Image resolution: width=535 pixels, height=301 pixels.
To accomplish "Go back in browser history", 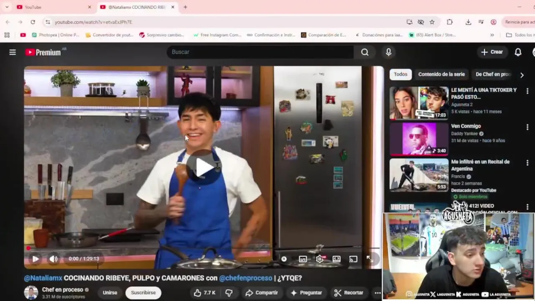I will pyautogui.click(x=8, y=22).
